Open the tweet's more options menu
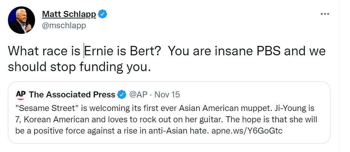350x152 pixels. pyautogui.click(x=324, y=14)
